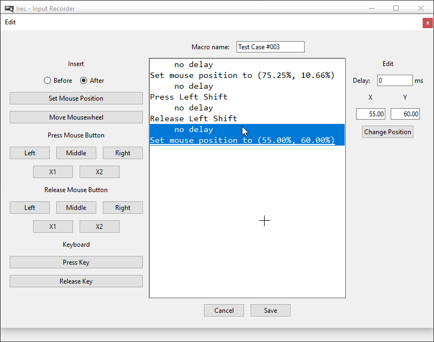Click the Y coordinate input field
Screen dimensions: 434x342
click(405, 114)
